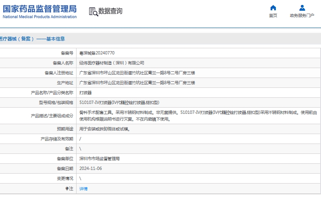Select the 备案单位 value 深圳市市场监督管理局
321x198 pixels.
tap(100, 159)
